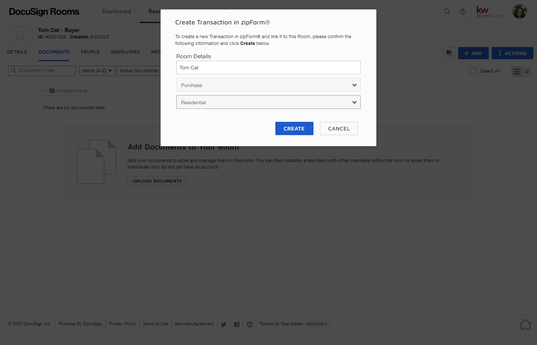Open the Powered By DocuSign link

click(80, 324)
